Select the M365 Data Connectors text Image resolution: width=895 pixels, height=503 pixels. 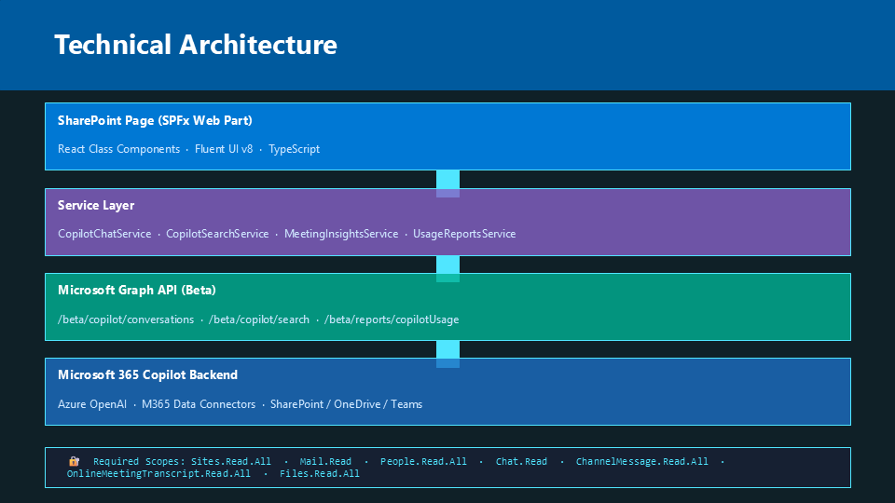pos(199,404)
